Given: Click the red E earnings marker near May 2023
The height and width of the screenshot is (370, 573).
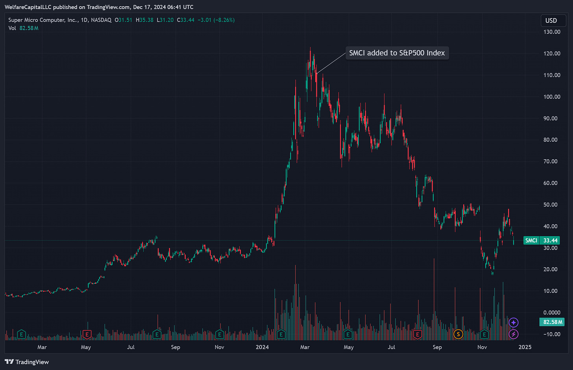Looking at the screenshot, I should [87, 335].
